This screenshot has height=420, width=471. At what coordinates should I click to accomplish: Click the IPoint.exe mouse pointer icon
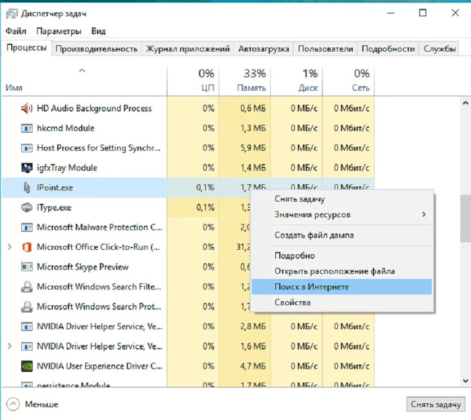click(x=27, y=188)
